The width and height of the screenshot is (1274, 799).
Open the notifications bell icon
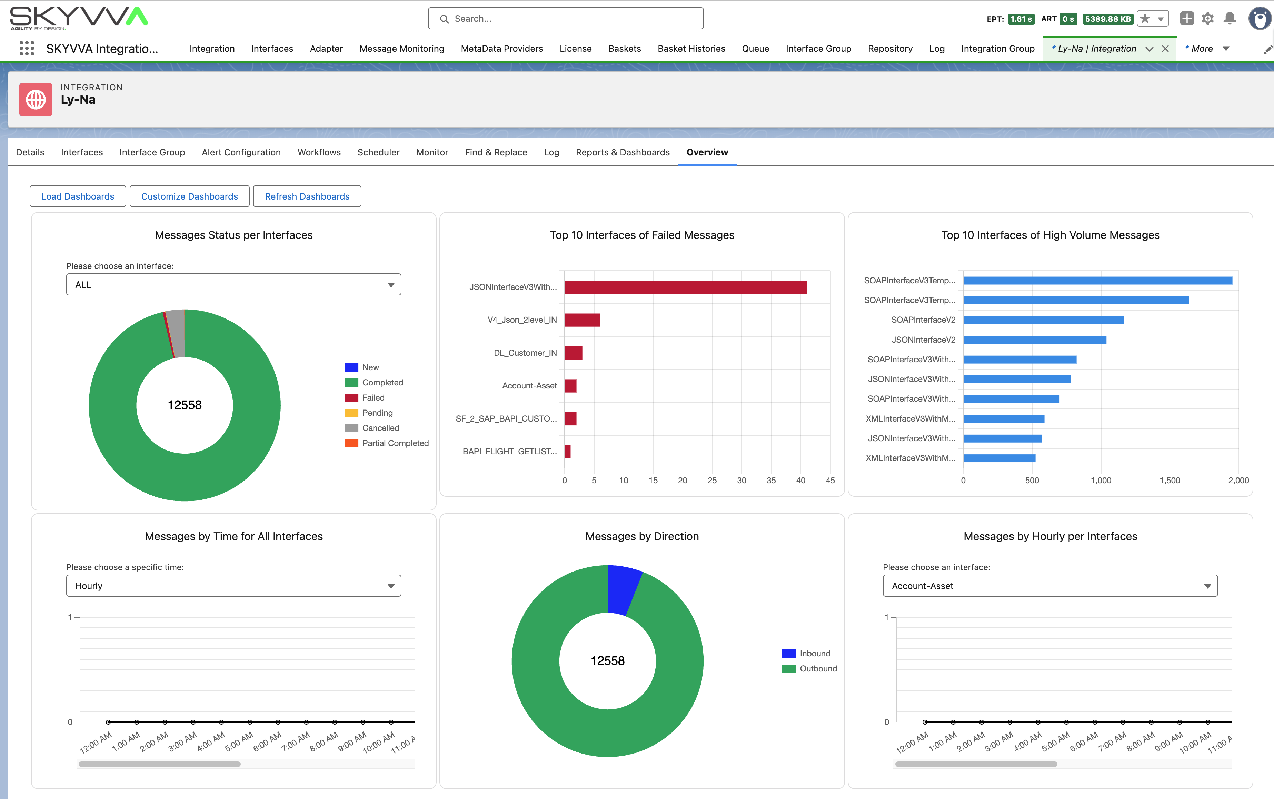[1229, 18]
